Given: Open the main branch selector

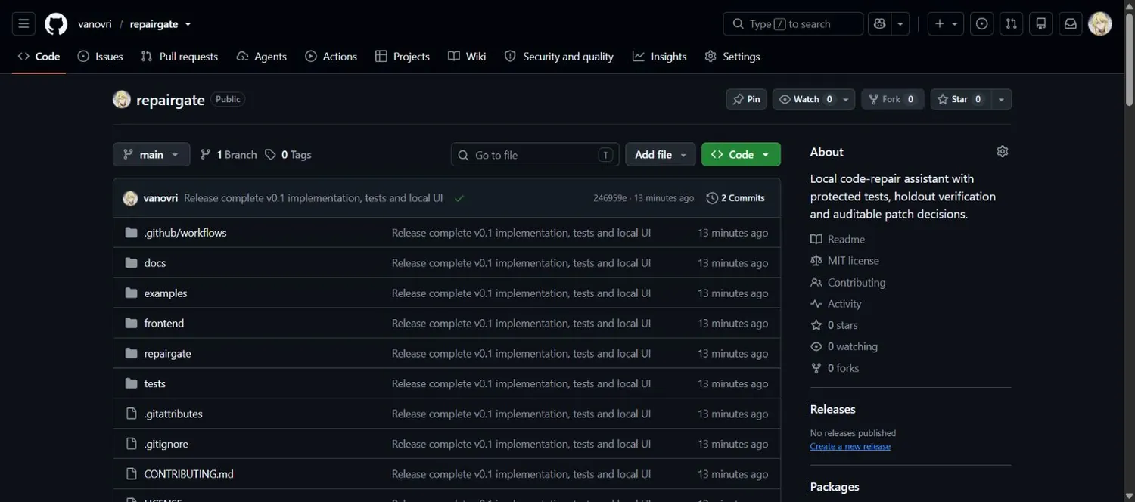Looking at the screenshot, I should pos(151,155).
